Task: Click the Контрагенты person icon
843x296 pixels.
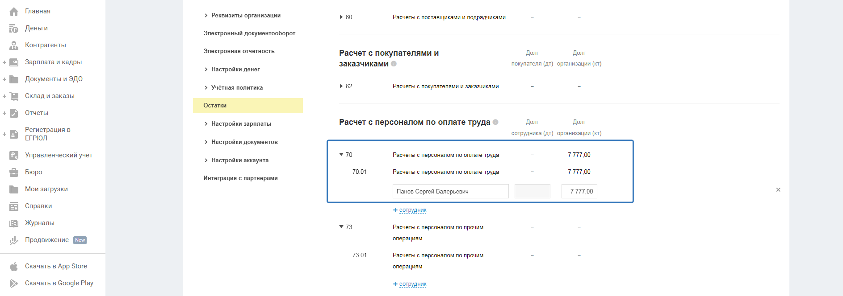Action: click(14, 45)
